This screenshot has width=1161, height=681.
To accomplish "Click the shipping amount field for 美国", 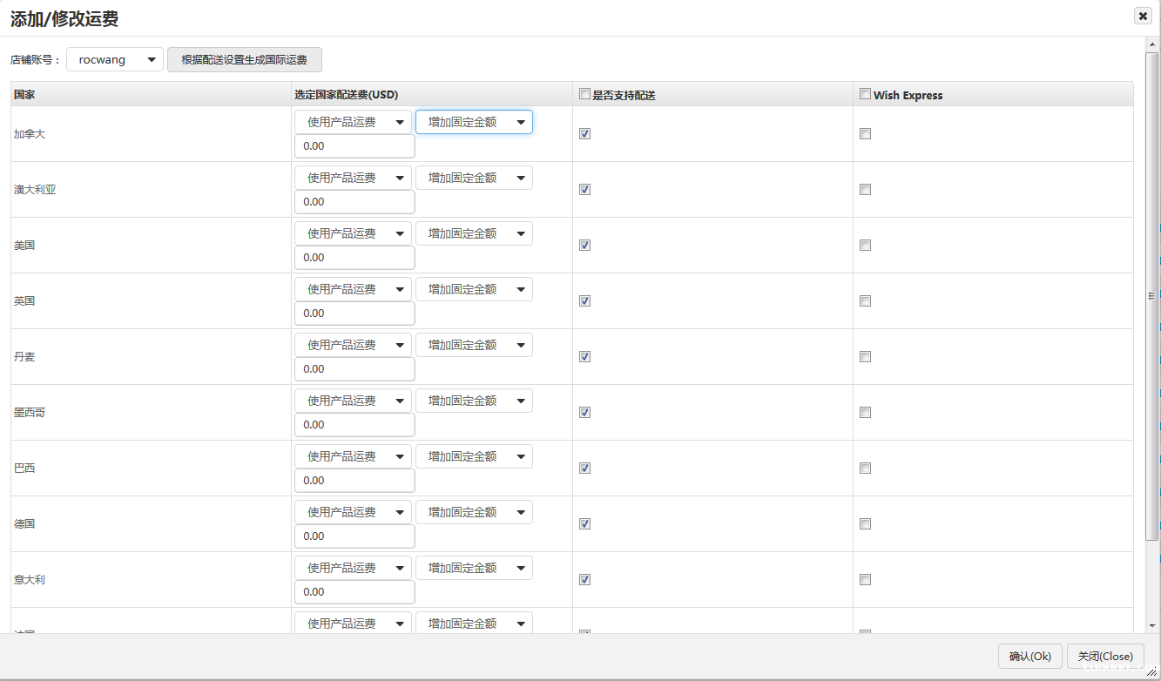I will click(x=354, y=258).
